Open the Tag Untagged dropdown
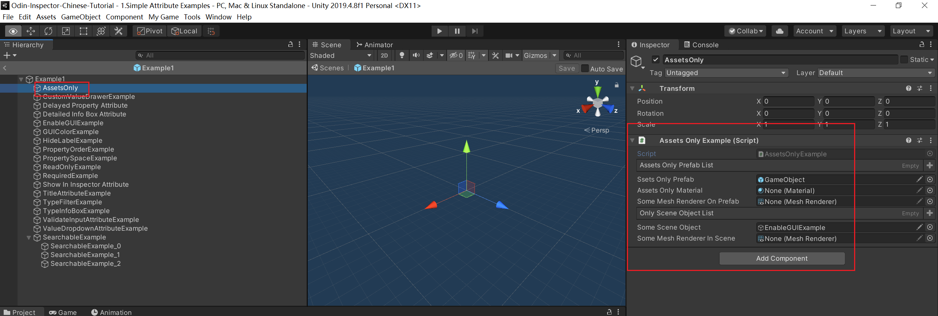938x316 pixels. [726, 73]
